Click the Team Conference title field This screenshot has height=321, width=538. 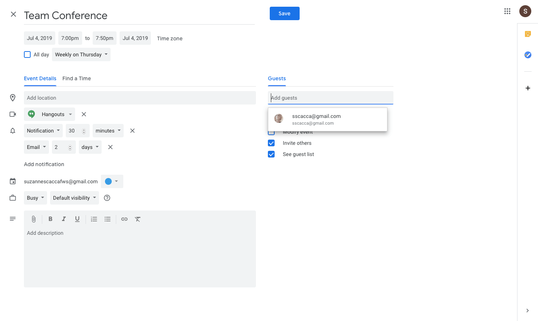[139, 15]
